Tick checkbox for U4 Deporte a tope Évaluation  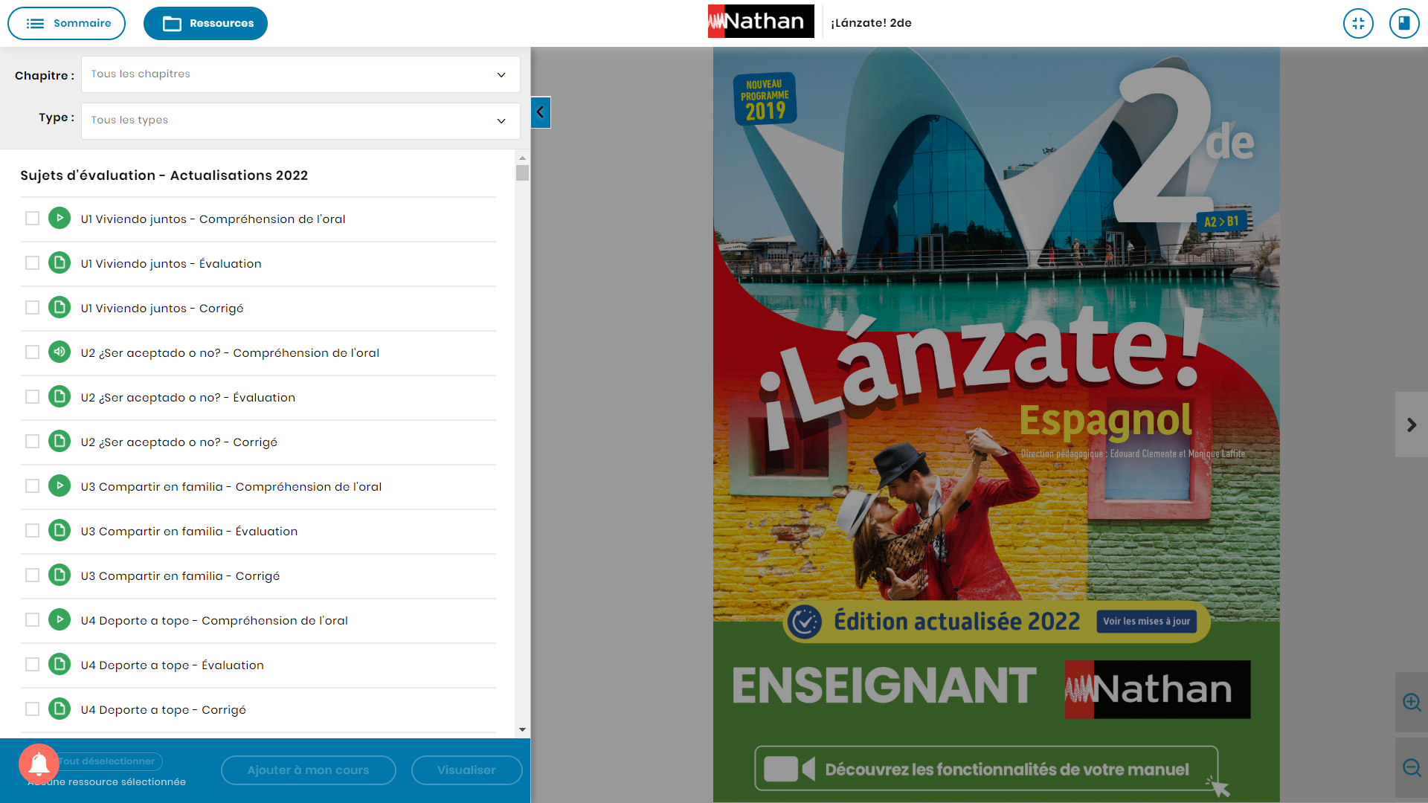pyautogui.click(x=32, y=665)
